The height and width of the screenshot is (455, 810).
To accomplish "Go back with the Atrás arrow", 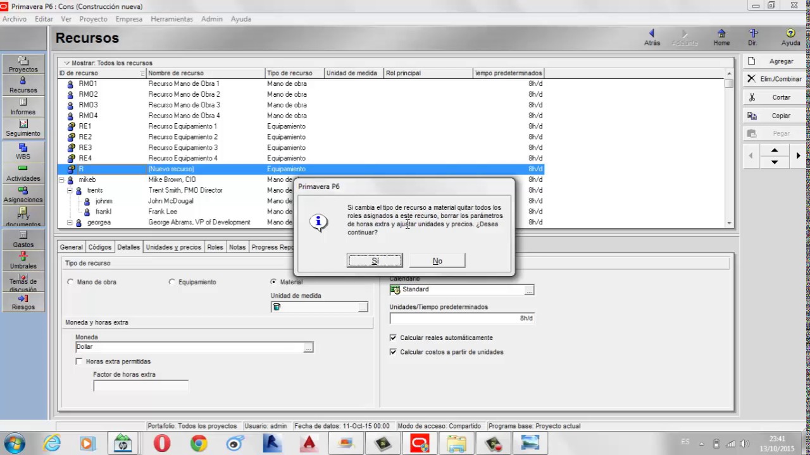I will [x=652, y=37].
